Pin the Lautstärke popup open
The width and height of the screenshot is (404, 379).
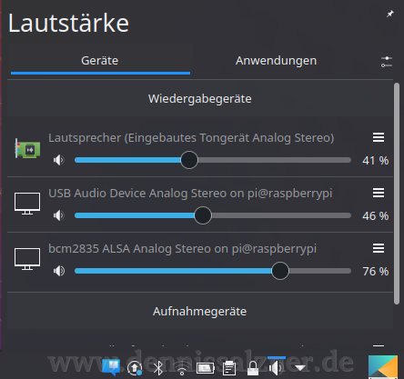tap(389, 14)
